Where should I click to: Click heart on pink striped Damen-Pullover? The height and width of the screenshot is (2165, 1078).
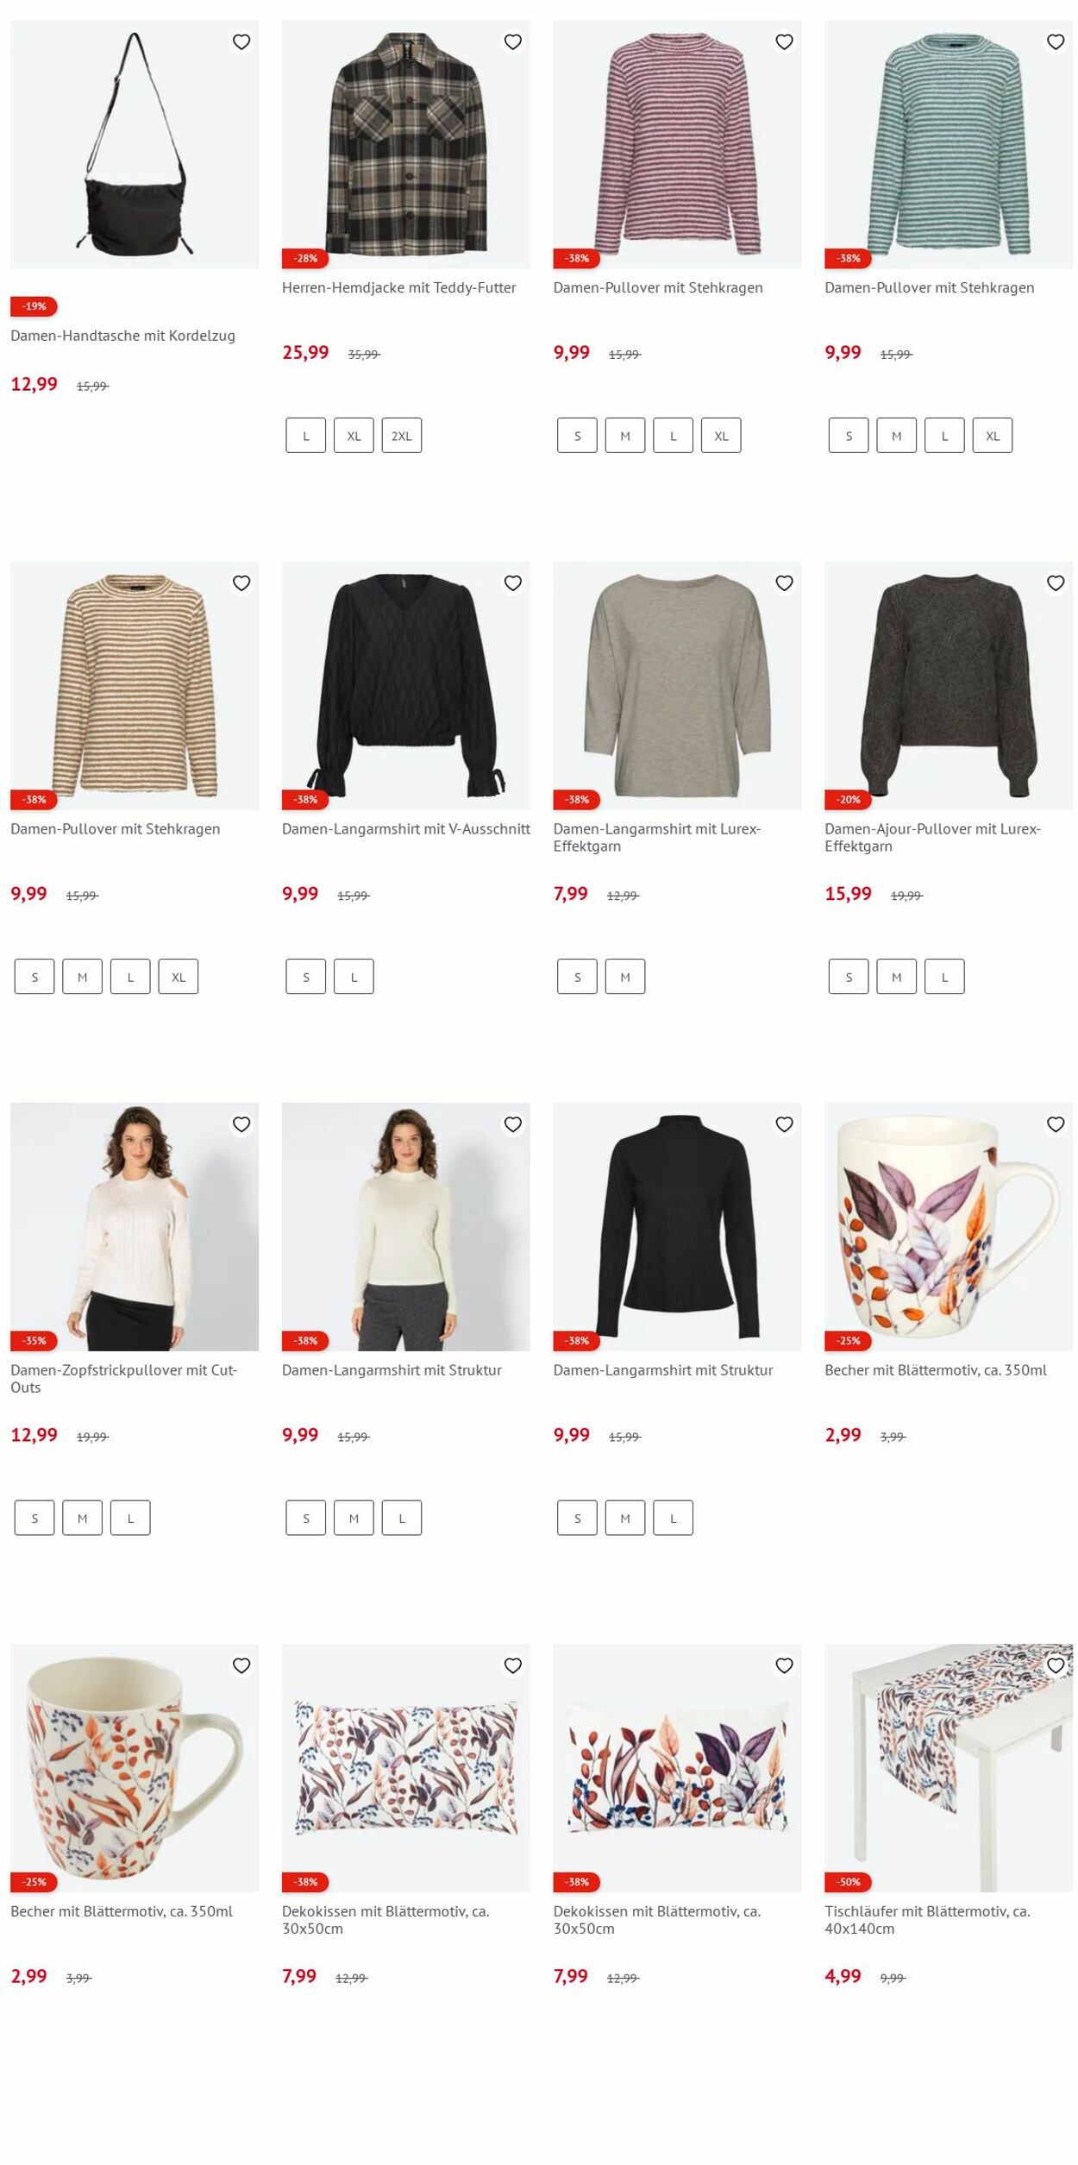(x=784, y=41)
